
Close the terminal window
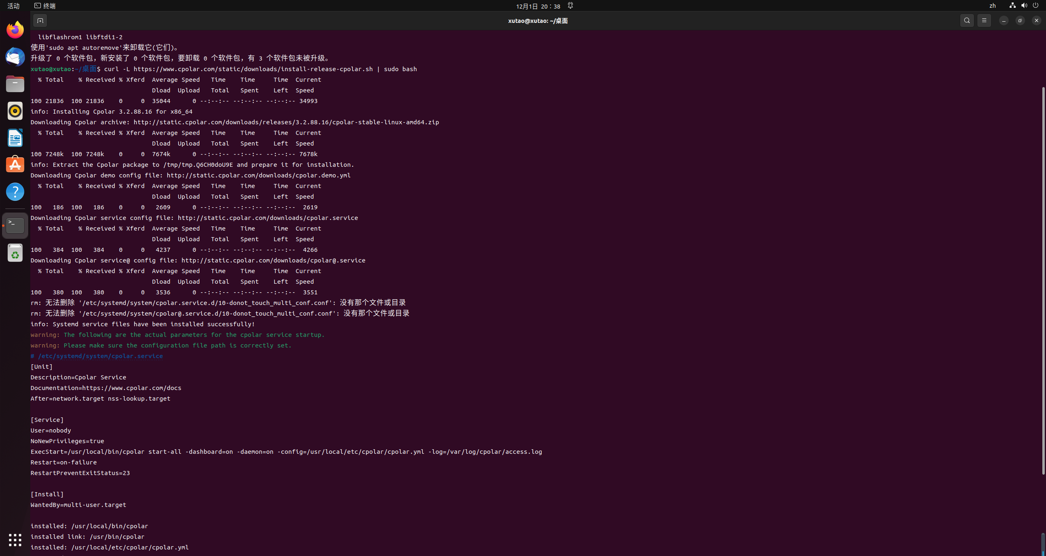click(1036, 20)
